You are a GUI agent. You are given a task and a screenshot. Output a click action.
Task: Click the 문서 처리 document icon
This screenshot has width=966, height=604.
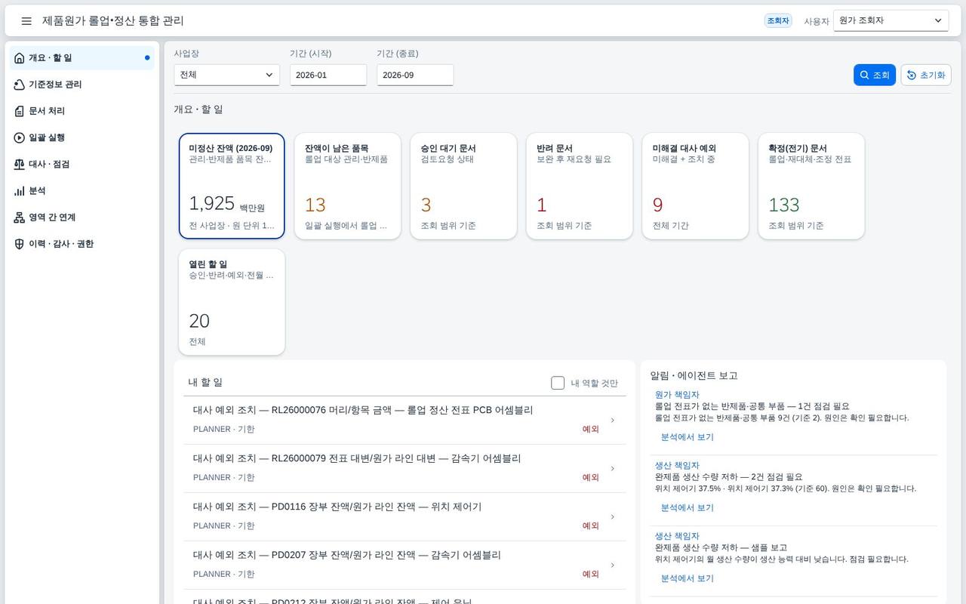[x=20, y=111]
